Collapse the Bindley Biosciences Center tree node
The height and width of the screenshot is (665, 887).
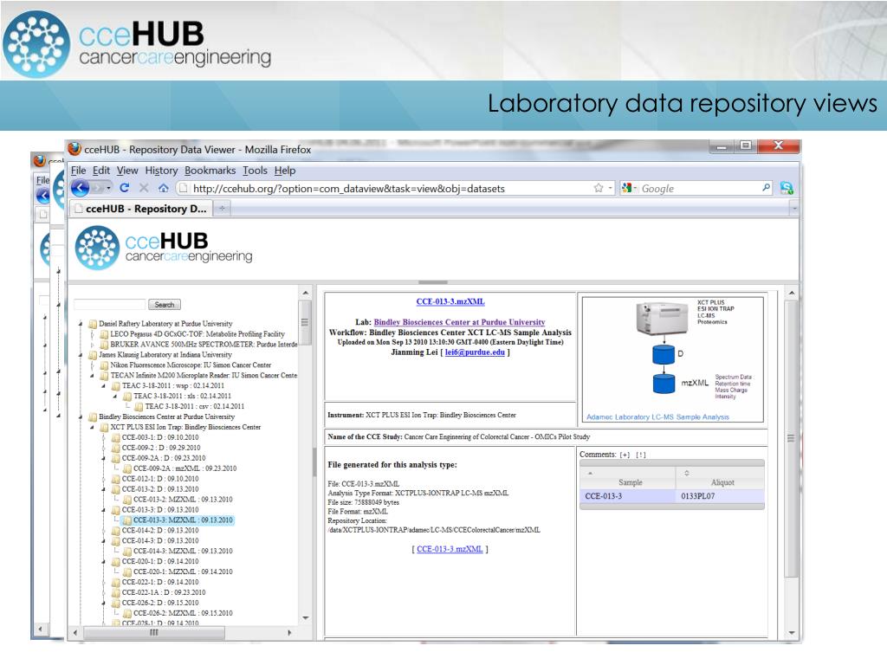pos(81,416)
